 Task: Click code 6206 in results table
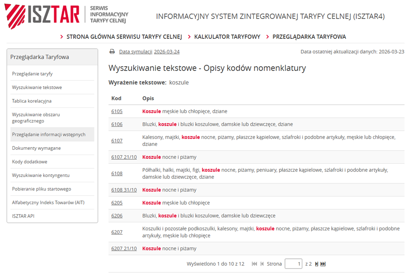tap(117, 216)
